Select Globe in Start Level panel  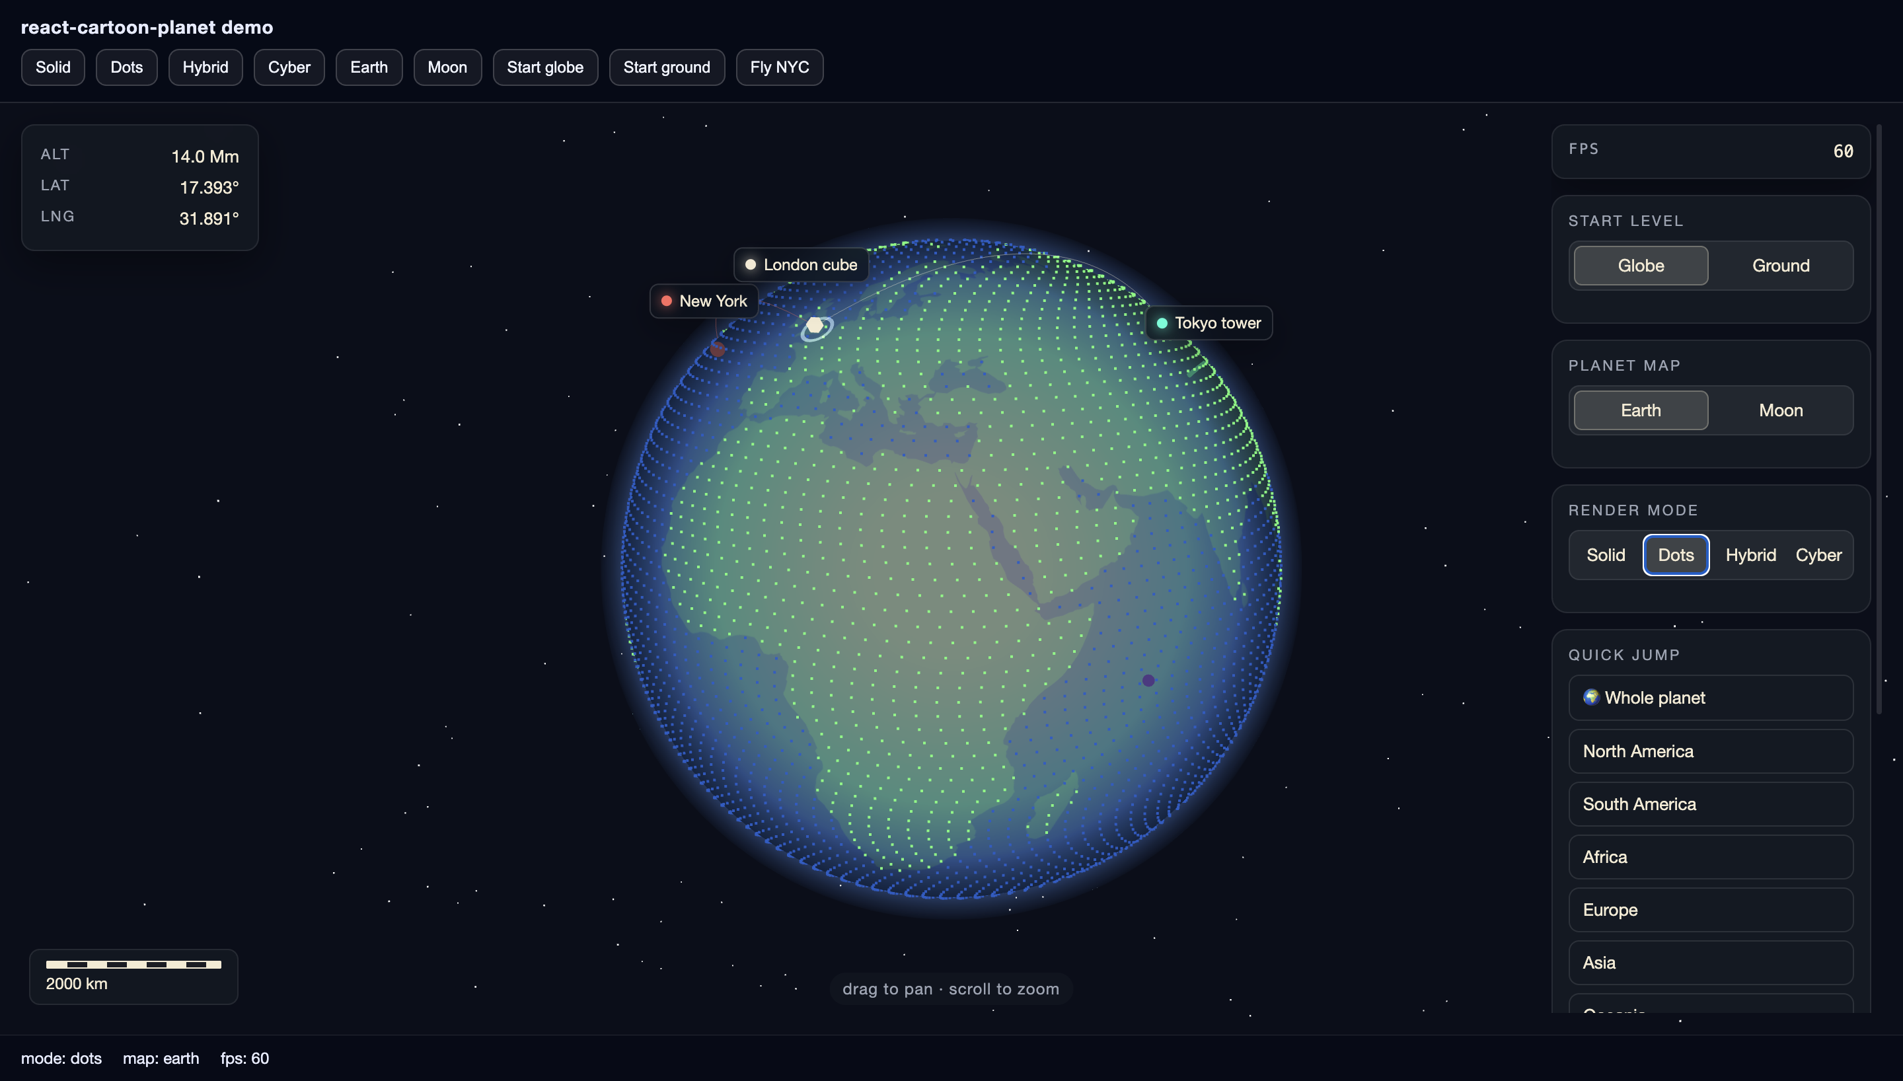pos(1640,266)
